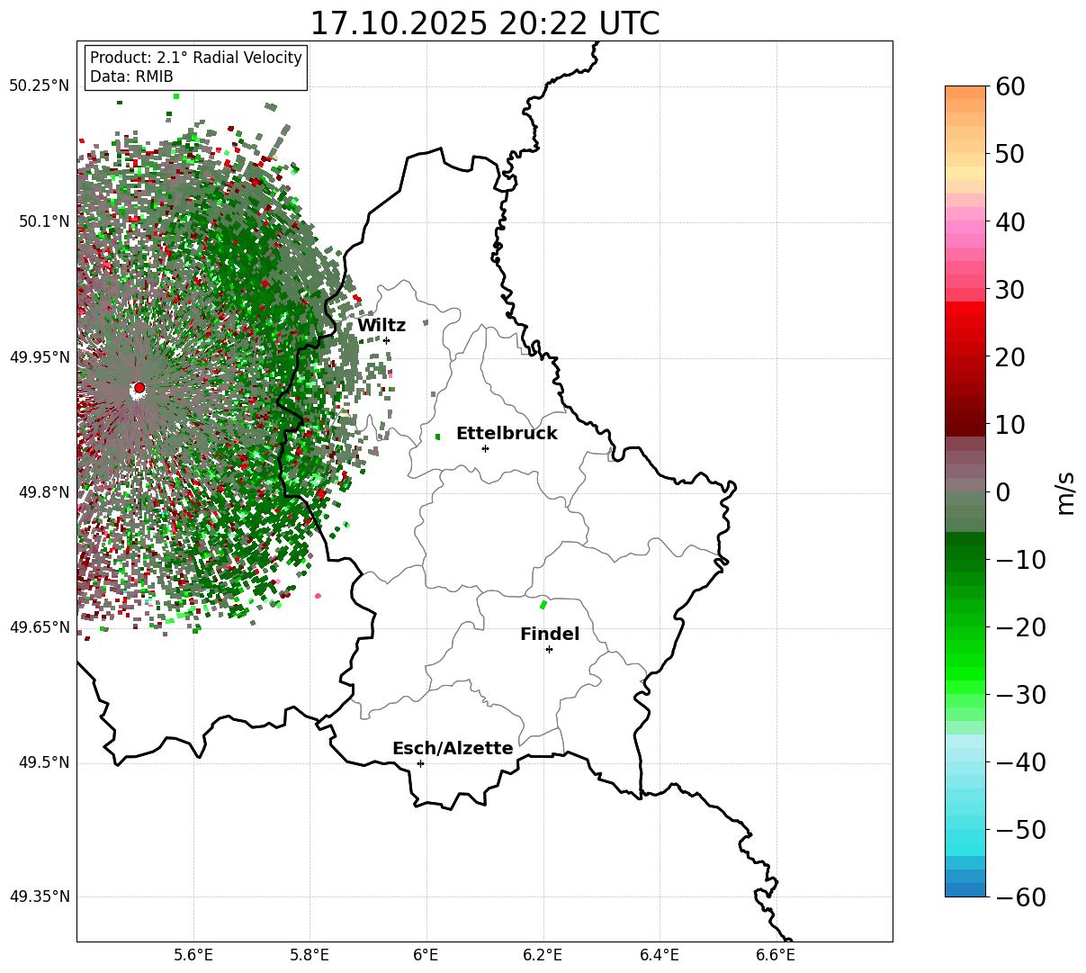This screenshot has height=973, width=1086.
Task: Click the 50.25°N latitude tick label
Action: [39, 86]
